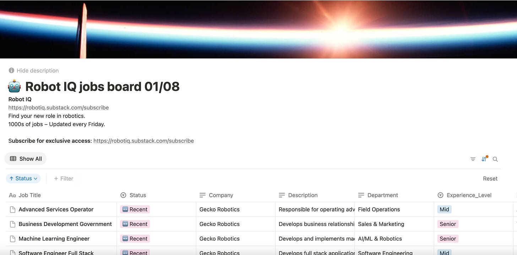Open the sort arrows icon with orange dot
This screenshot has height=255, width=517.
[x=484, y=159]
